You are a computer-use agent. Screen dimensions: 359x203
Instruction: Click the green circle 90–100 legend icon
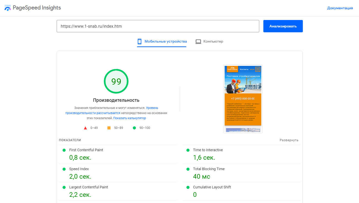coord(134,128)
